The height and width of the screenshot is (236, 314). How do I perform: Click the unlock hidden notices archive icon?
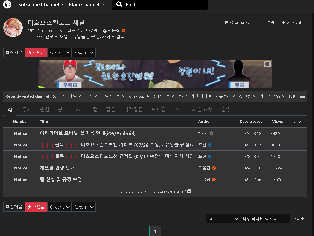(189, 191)
